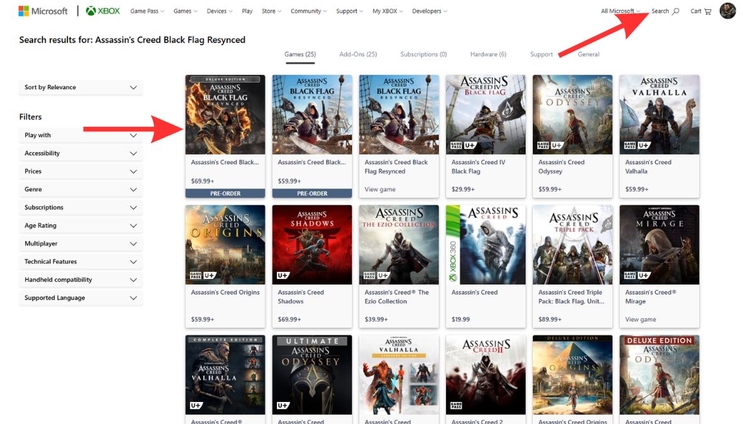This screenshot has width=755, height=424.
Task: Open Assassin's Creed Triple Pack title link
Action: pyautogui.click(x=571, y=296)
